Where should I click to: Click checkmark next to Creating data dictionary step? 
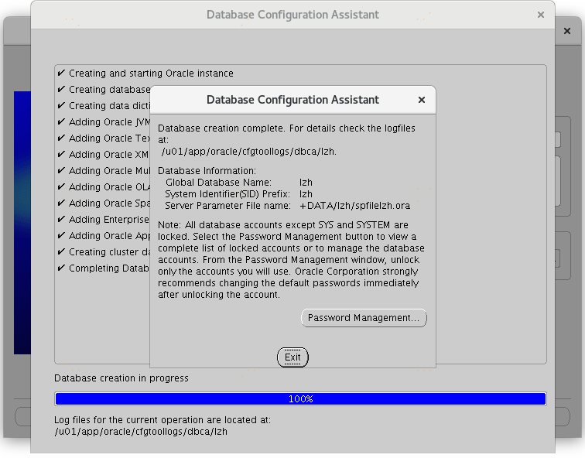click(x=61, y=106)
